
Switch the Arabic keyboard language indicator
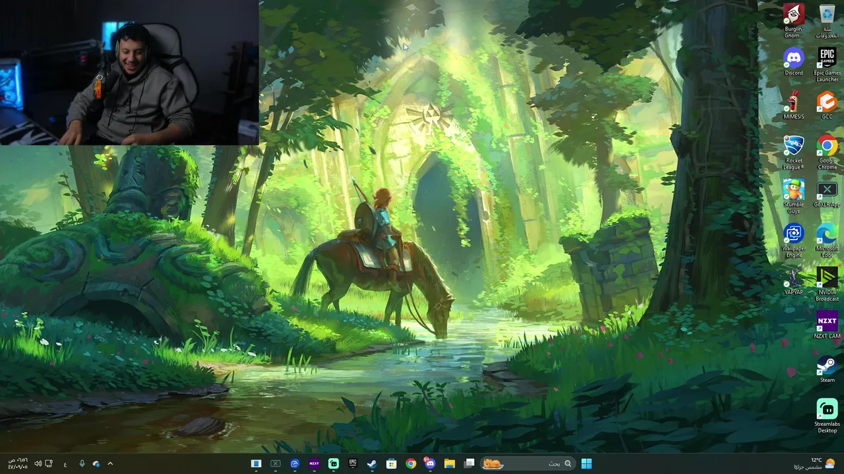coord(65,464)
